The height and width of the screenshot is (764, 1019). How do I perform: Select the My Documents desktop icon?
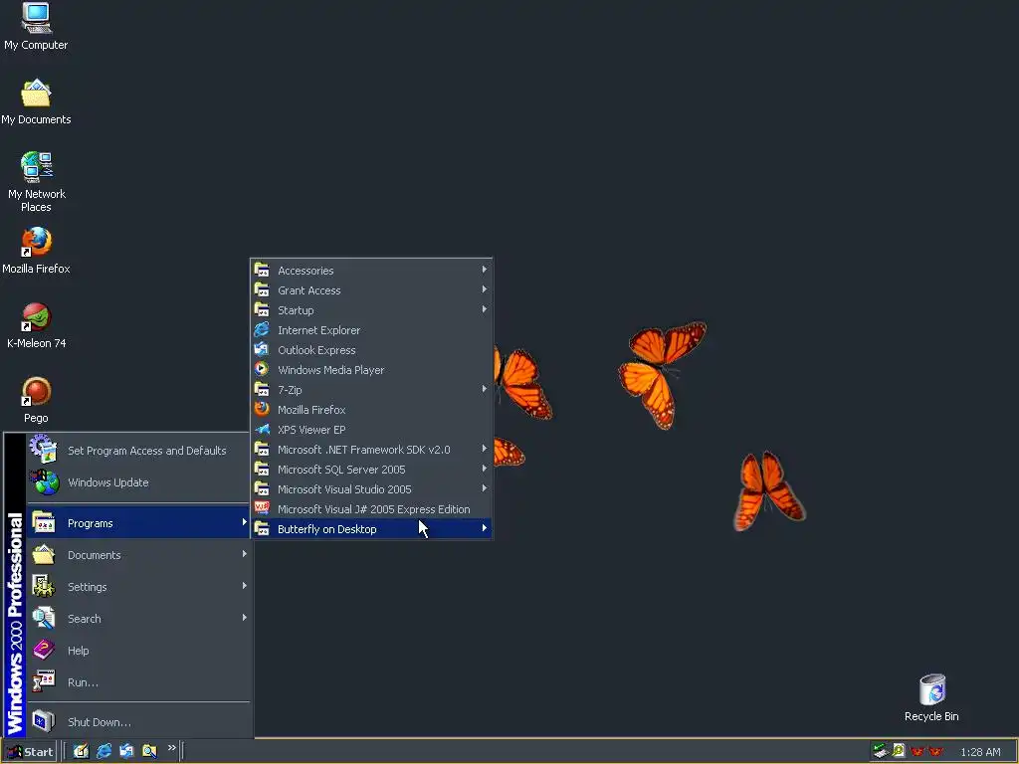[x=36, y=102]
